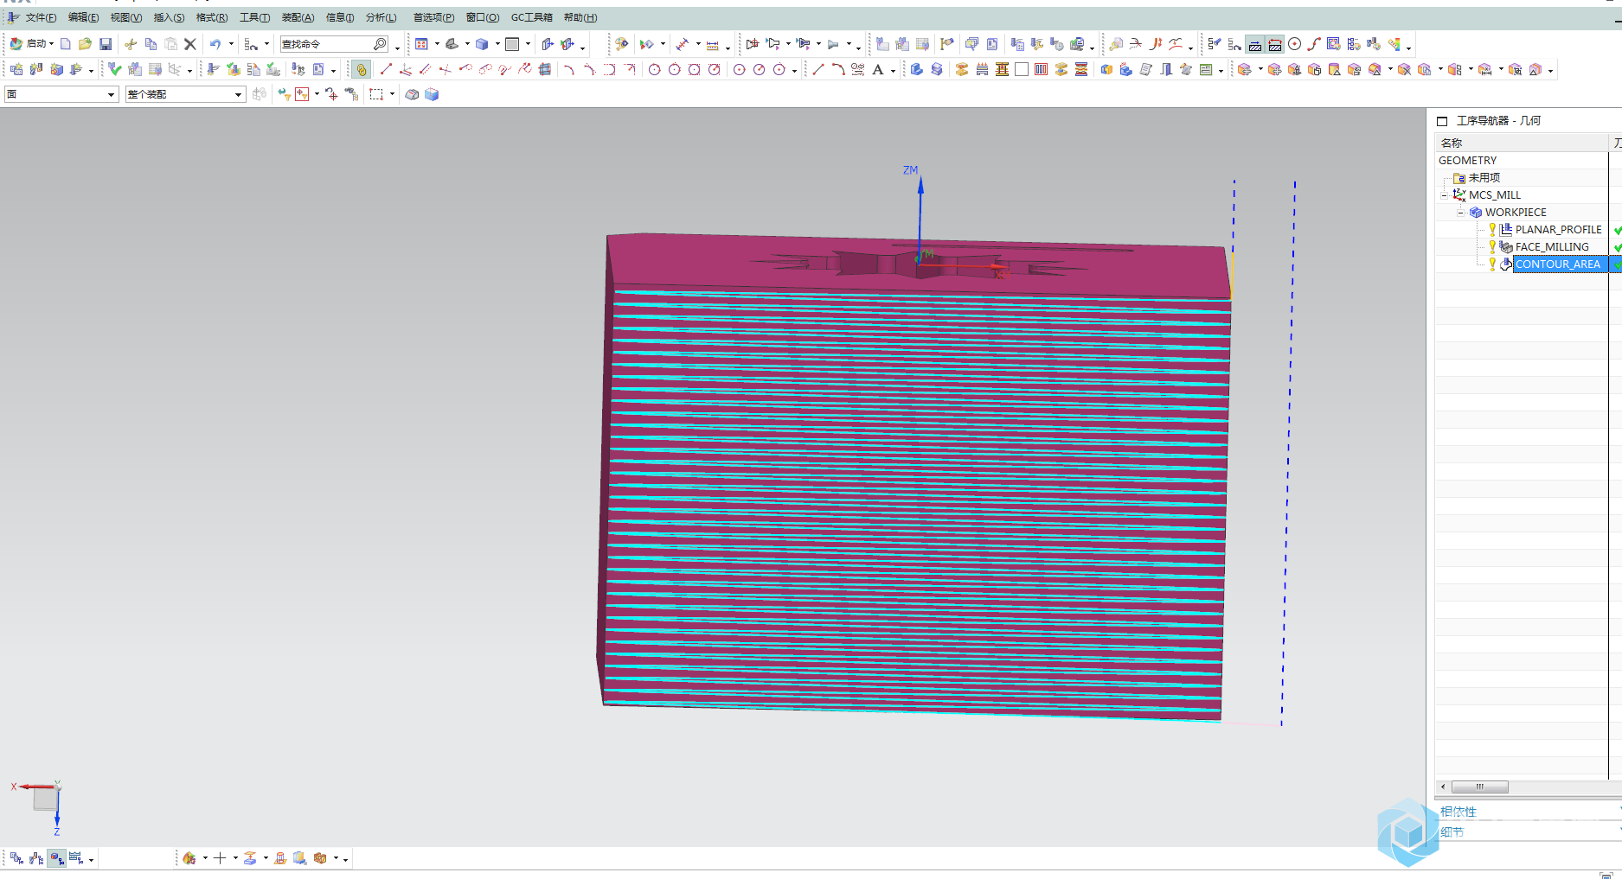1622x879 pixels.
Task: Click the GEOMETRY root row
Action: (1523, 161)
